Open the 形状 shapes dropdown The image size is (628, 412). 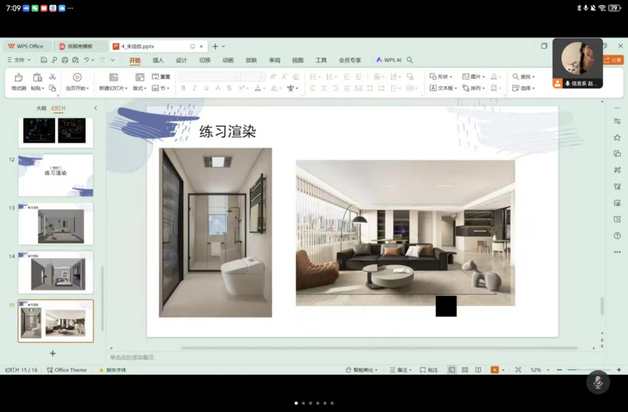click(x=441, y=77)
